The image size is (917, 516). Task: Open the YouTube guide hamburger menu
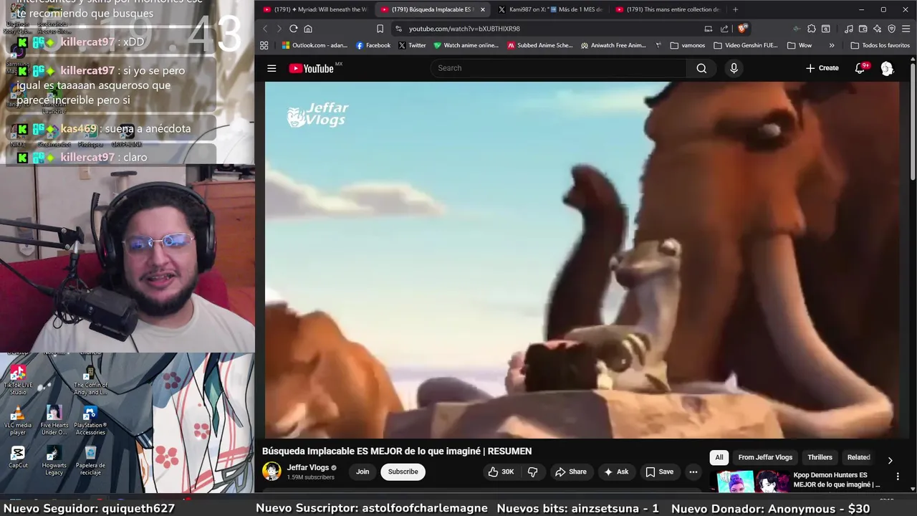[x=272, y=68]
